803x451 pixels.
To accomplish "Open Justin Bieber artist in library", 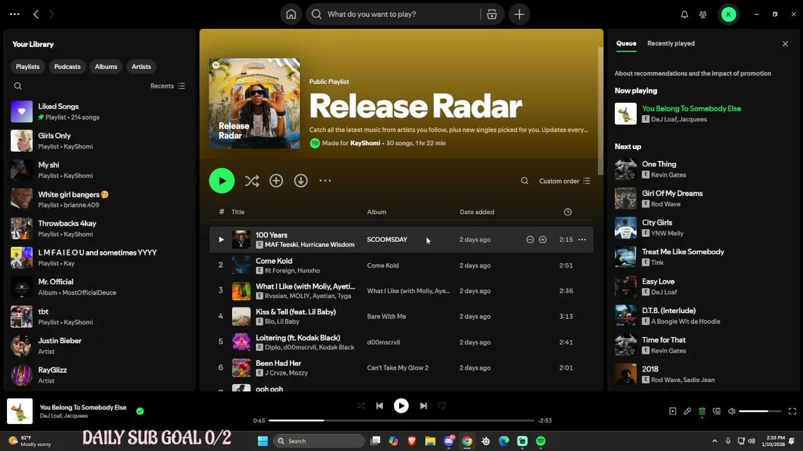I will tap(100, 346).
